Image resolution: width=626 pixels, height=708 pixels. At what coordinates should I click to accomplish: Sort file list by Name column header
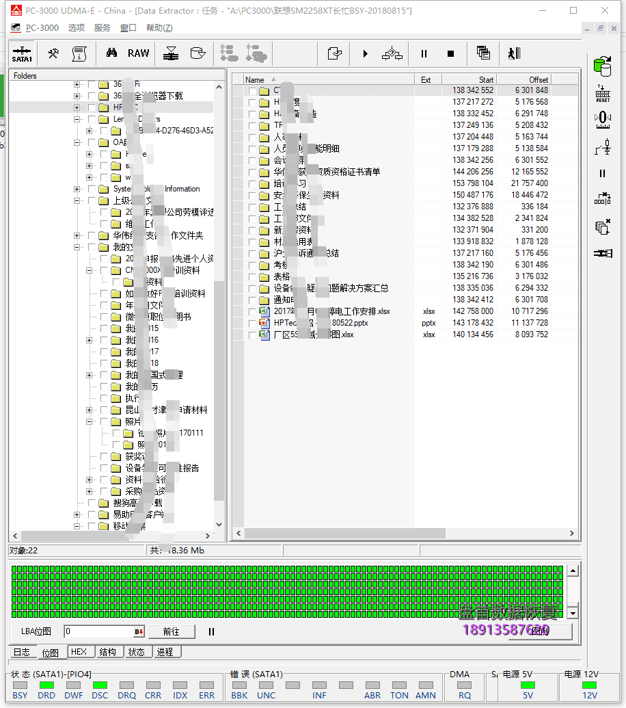[255, 80]
